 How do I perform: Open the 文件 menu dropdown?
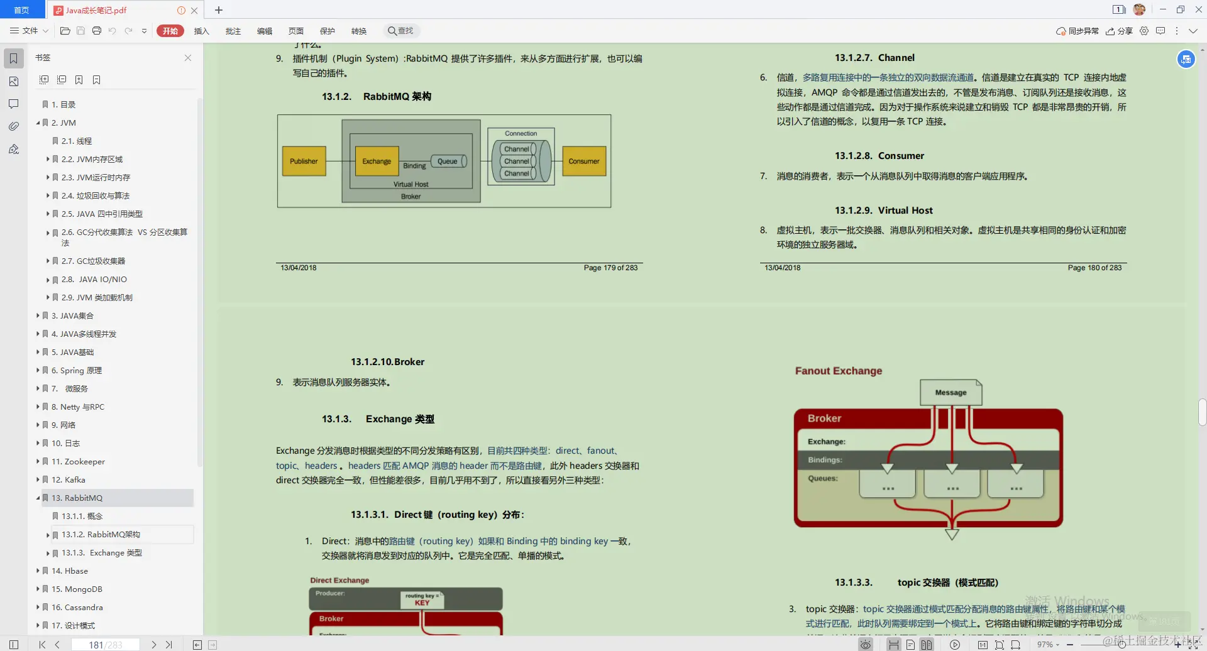(x=29, y=31)
